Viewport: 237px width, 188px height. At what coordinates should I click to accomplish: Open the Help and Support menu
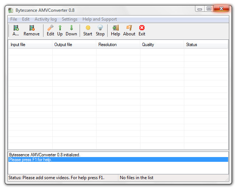coord(100,19)
